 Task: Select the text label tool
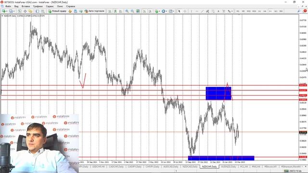click(224, 11)
